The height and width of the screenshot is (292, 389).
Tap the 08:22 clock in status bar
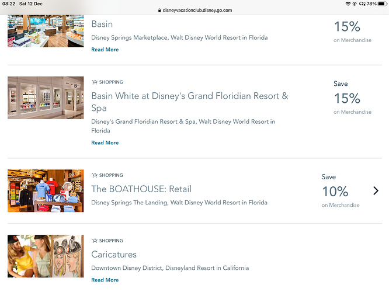(x=9, y=4)
